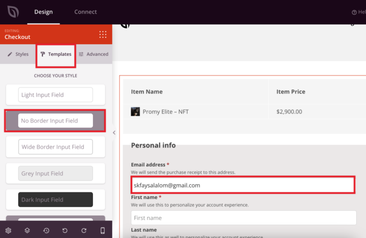
Task: Select the Templates tab
Action: click(56, 54)
